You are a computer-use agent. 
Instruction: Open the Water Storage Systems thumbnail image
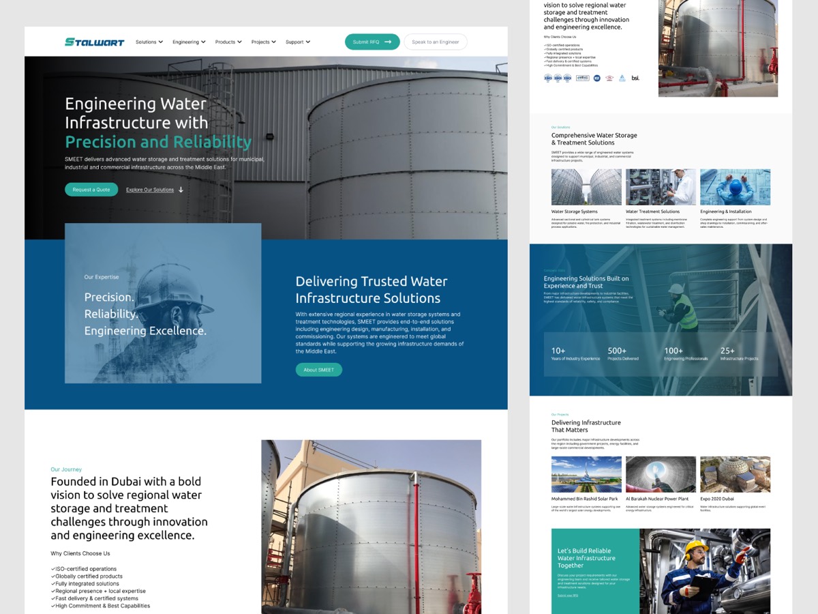[x=586, y=187]
